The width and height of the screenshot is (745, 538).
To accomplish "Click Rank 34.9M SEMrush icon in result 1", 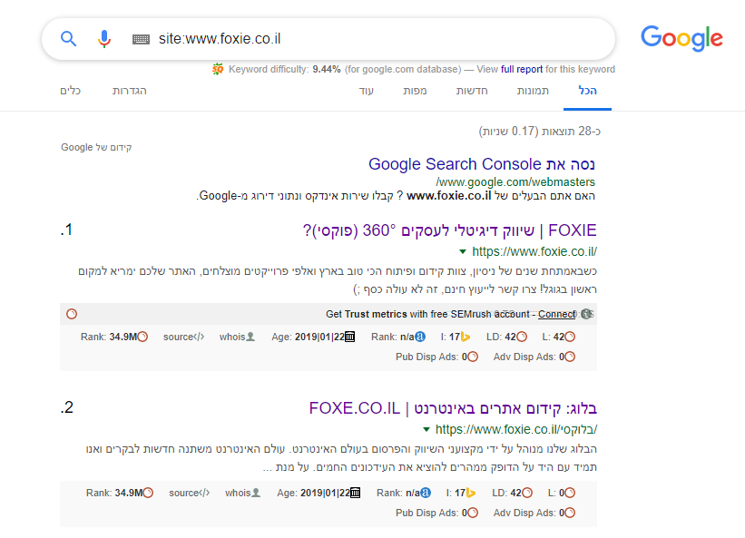I will pyautogui.click(x=142, y=337).
